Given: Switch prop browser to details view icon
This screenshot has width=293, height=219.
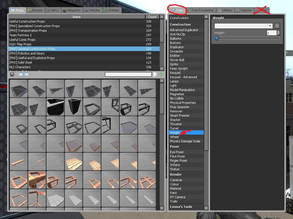Looking at the screenshot, I should click(x=27, y=74).
